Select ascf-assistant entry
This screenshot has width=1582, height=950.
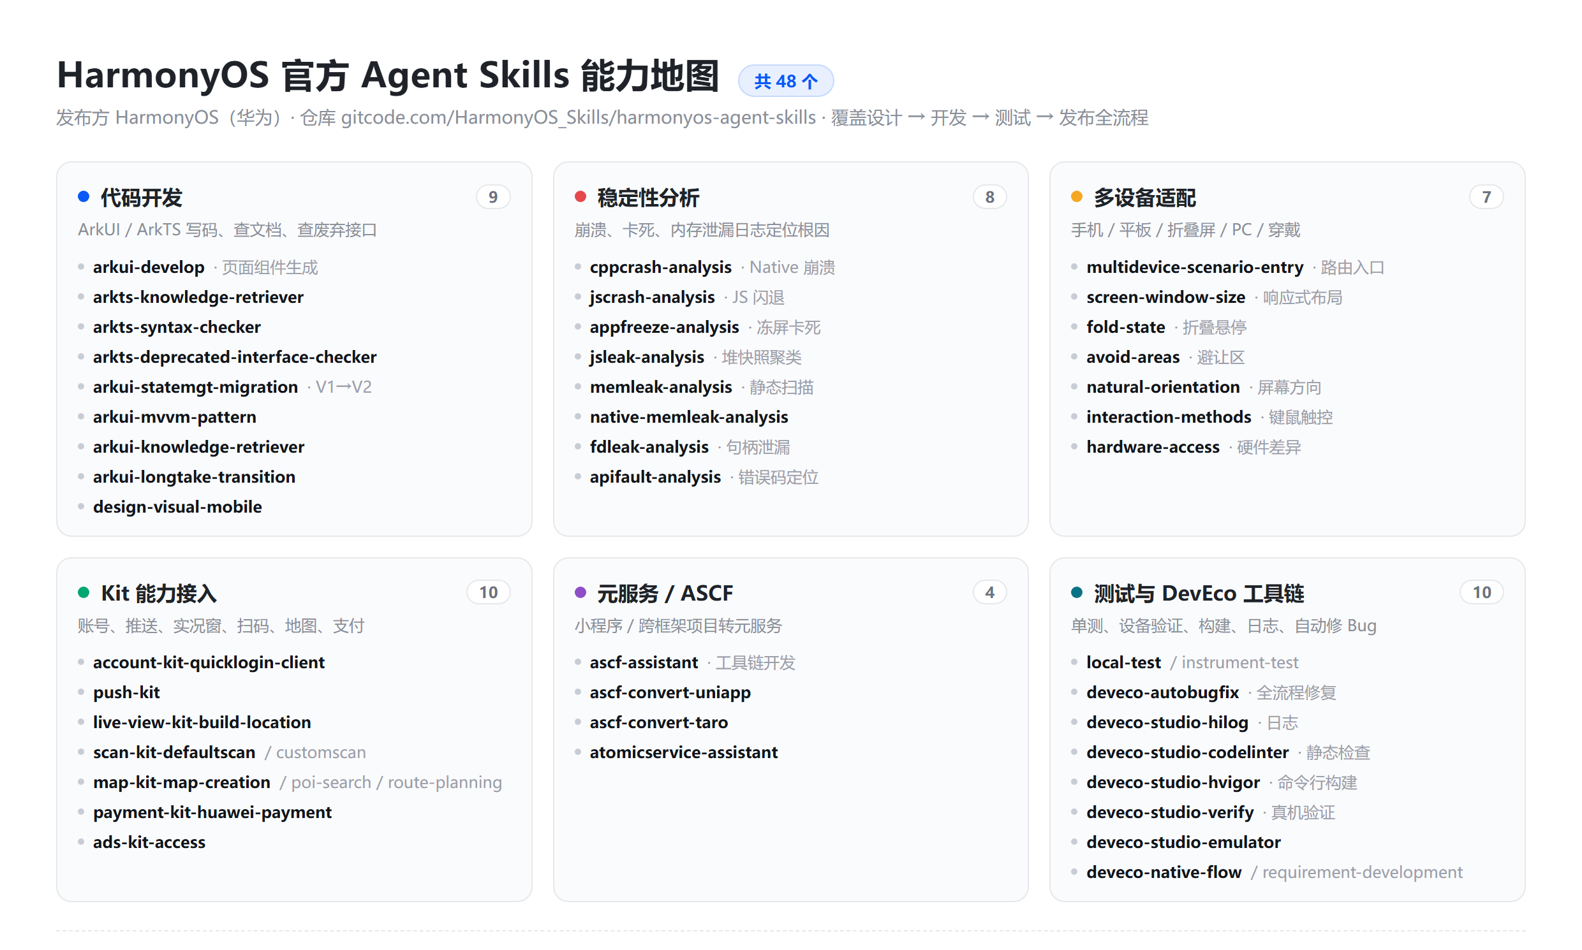(644, 662)
